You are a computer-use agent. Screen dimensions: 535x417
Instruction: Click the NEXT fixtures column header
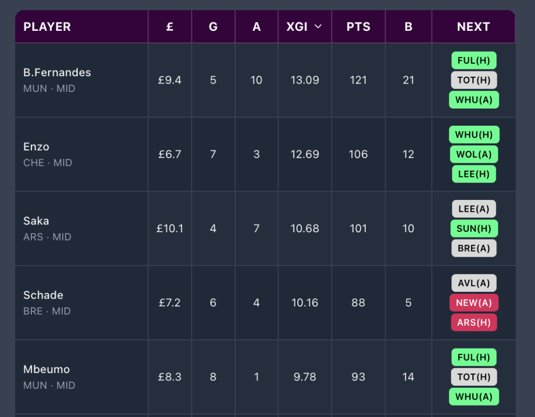[473, 27]
